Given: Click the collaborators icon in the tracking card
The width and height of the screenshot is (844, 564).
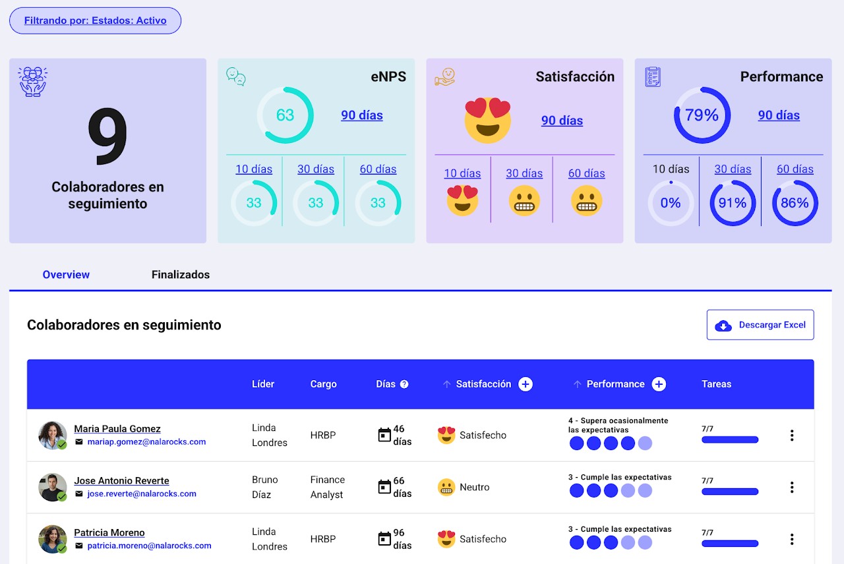Looking at the screenshot, I should (33, 82).
